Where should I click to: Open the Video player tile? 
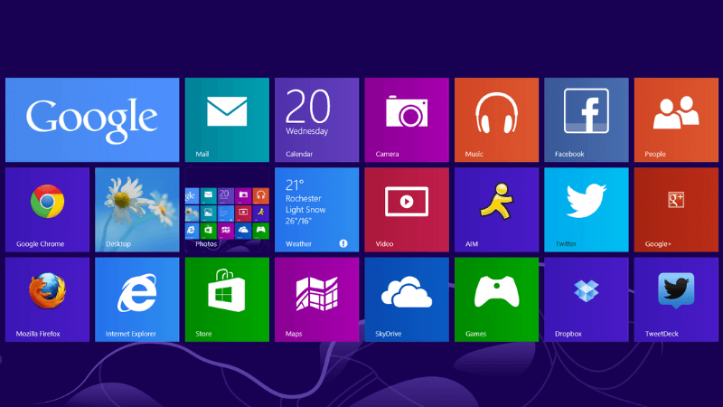click(x=407, y=210)
